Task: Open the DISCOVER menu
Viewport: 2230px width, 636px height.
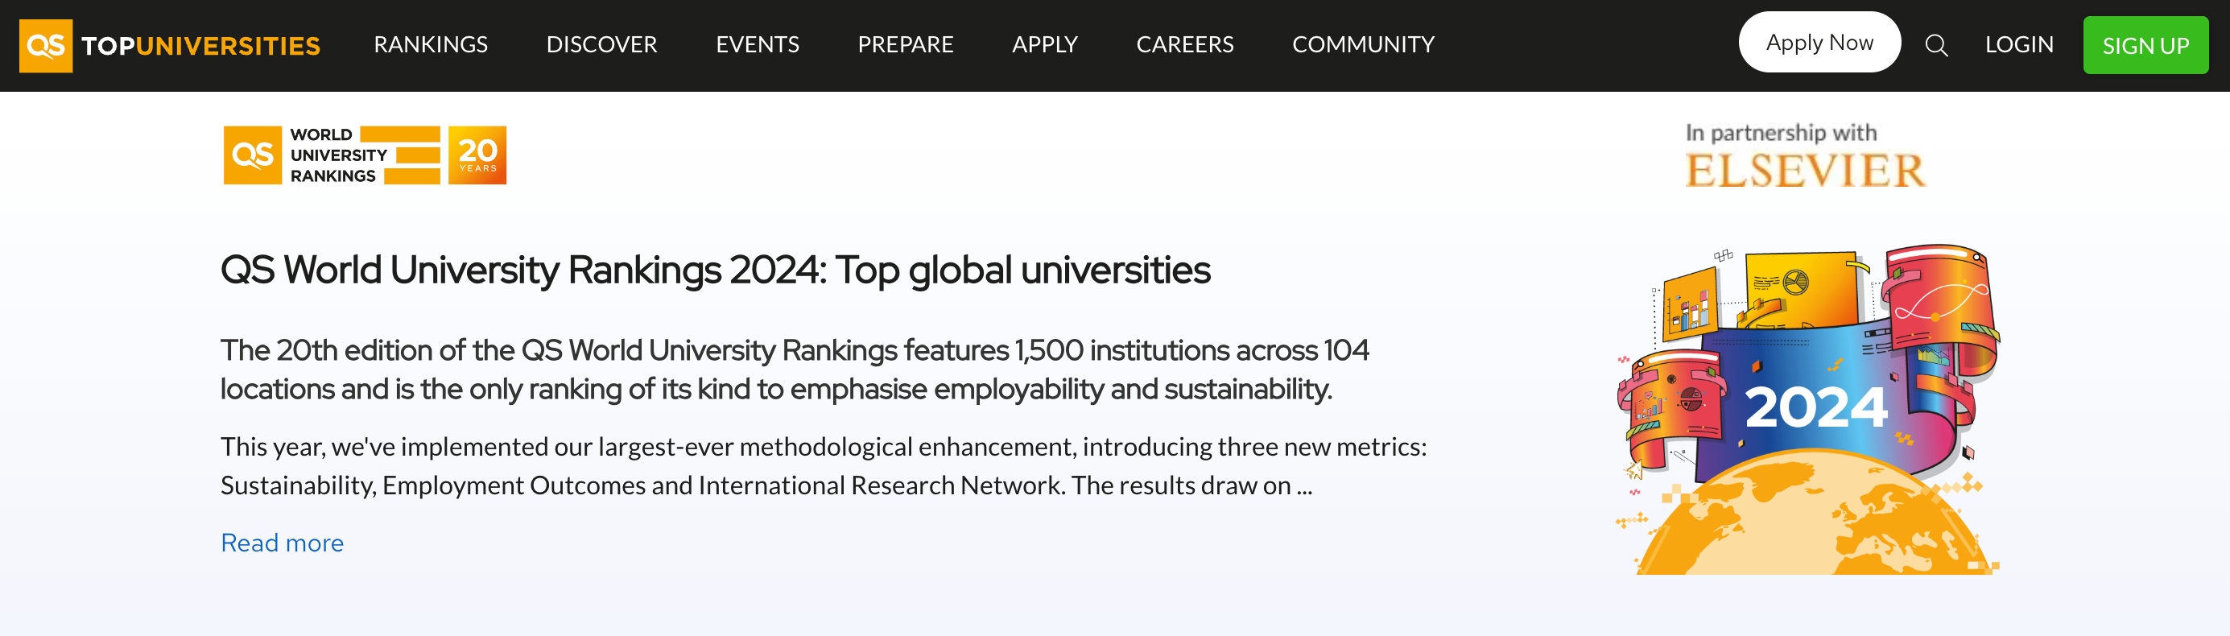Action: (x=601, y=44)
